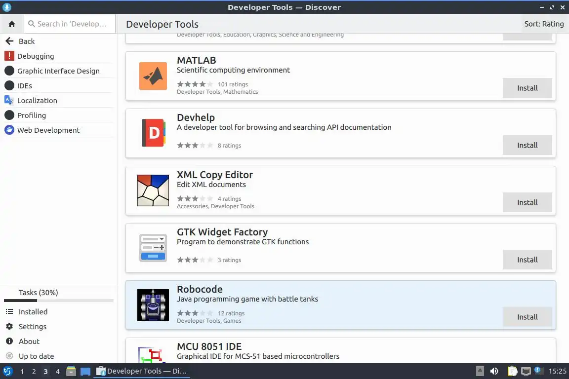Click the system tray up-arrow icon
This screenshot has width=569, height=379.
[480, 371]
